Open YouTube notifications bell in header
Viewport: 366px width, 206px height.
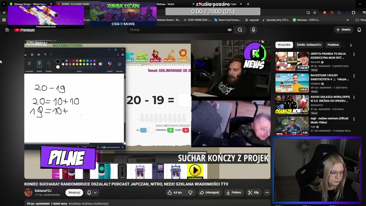pos(359,30)
